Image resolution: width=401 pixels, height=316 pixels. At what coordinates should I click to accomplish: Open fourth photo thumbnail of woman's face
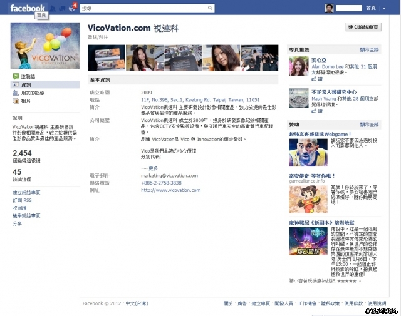click(x=221, y=58)
